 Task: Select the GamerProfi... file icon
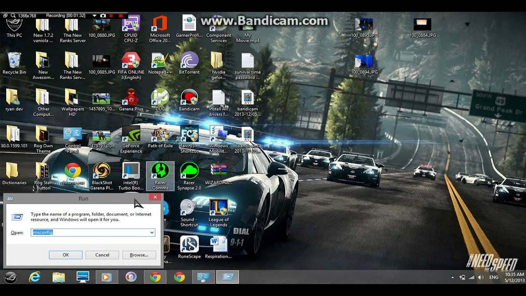189,27
